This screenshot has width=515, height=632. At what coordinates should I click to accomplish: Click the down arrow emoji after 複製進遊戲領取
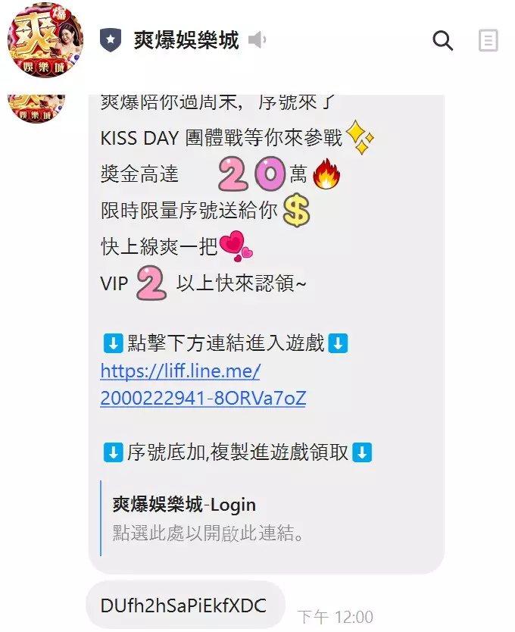point(362,452)
